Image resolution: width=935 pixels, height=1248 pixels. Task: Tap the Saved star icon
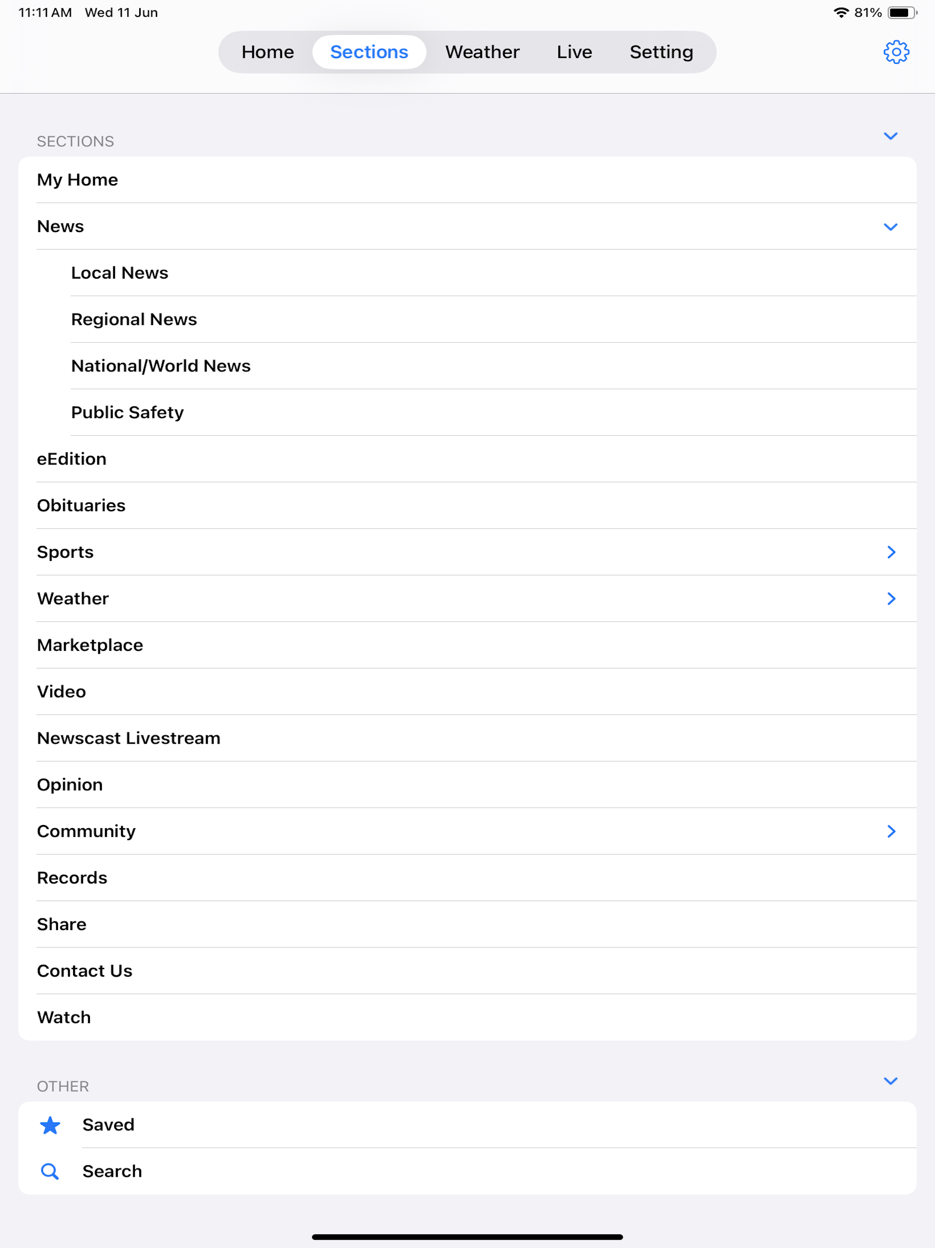[50, 1125]
